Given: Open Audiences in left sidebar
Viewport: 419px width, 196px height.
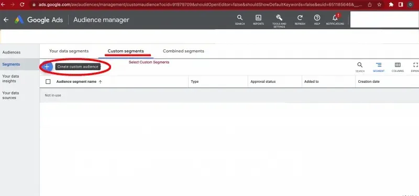Looking at the screenshot, I should click(x=12, y=52).
